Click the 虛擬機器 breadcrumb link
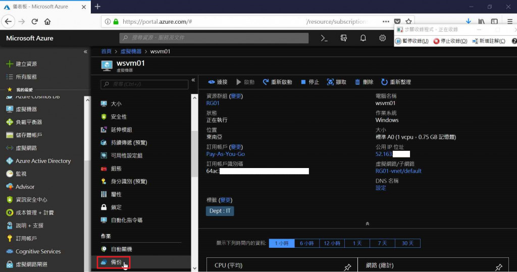 point(131,51)
